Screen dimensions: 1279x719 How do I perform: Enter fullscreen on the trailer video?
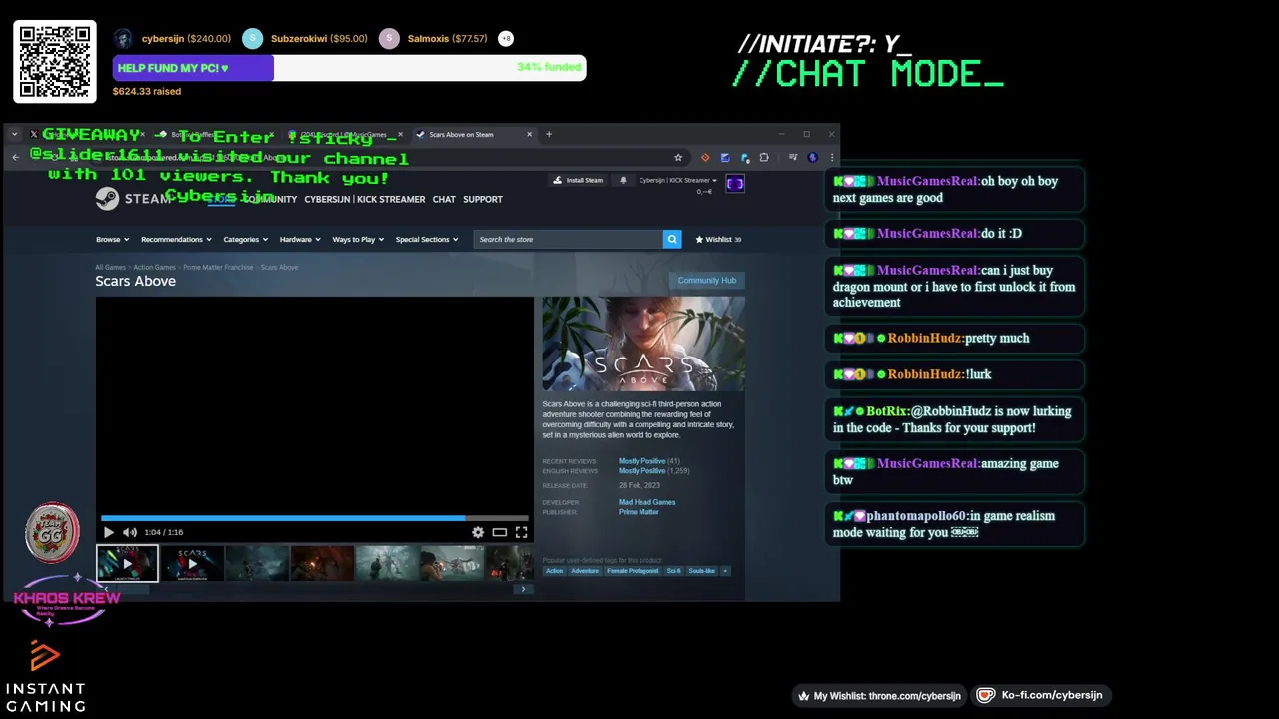(x=521, y=532)
